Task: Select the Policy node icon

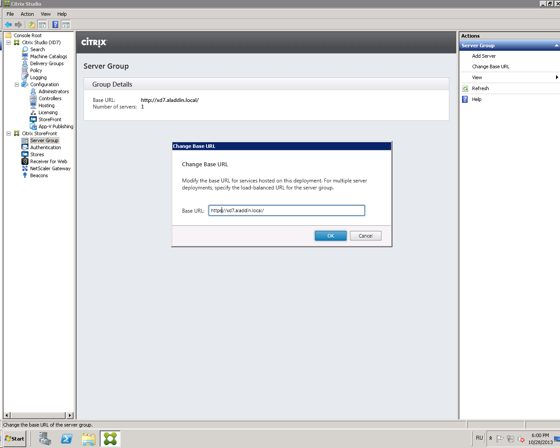Action: (x=25, y=70)
